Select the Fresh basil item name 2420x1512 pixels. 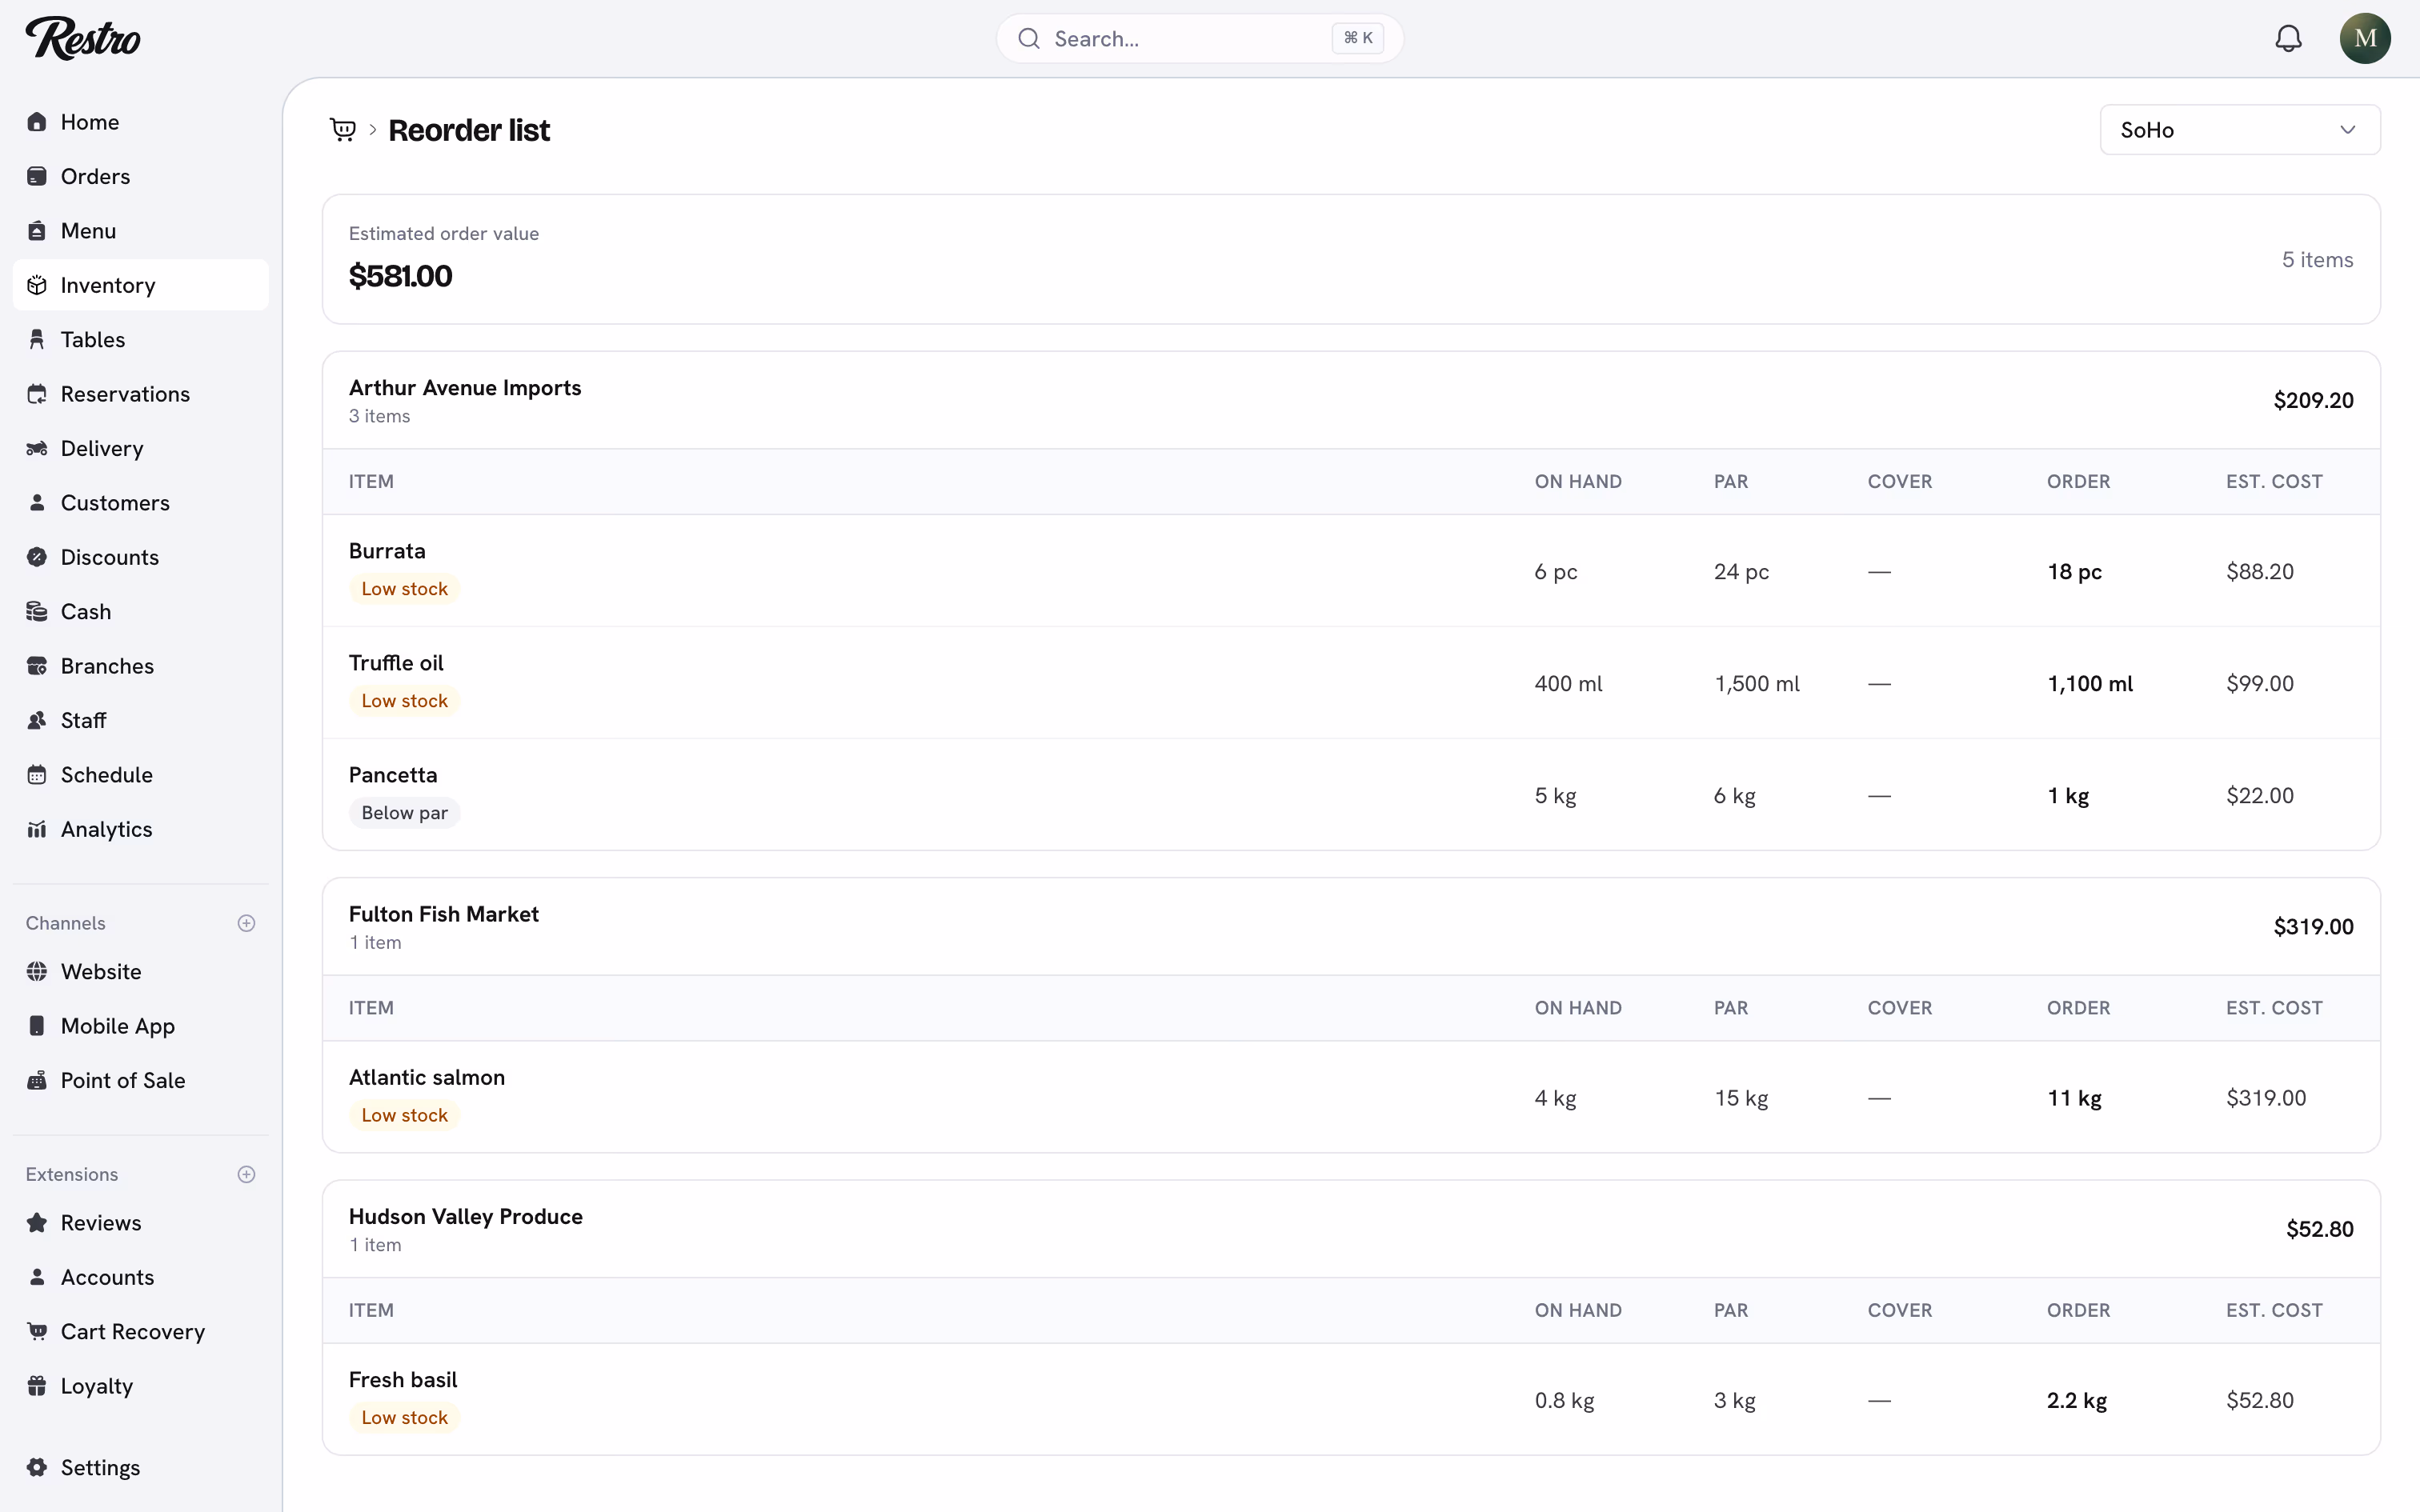tap(403, 1380)
